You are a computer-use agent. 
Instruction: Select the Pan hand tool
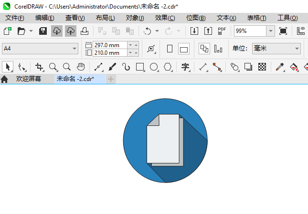click(x=81, y=67)
